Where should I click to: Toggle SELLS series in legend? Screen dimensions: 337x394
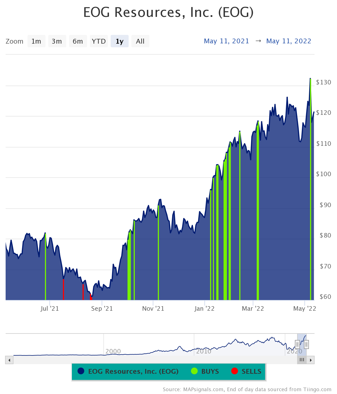tap(246, 371)
